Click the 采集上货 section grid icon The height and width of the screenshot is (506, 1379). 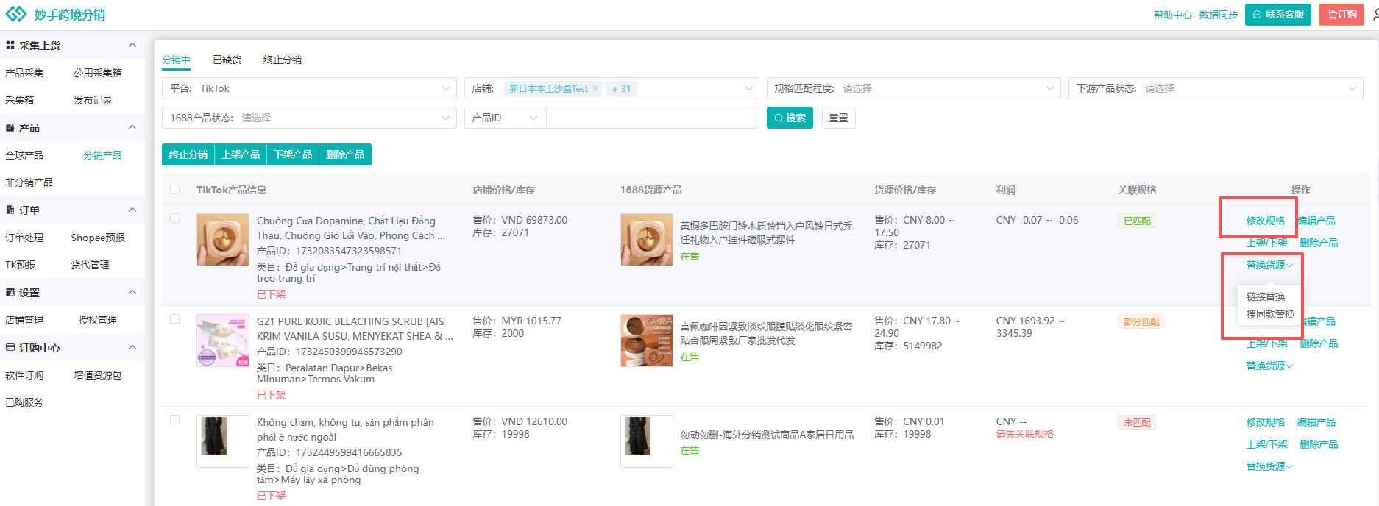10,45
